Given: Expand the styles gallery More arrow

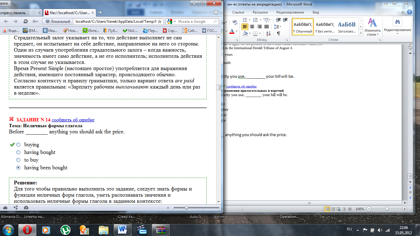Looking at the screenshot, I should 361,33.
